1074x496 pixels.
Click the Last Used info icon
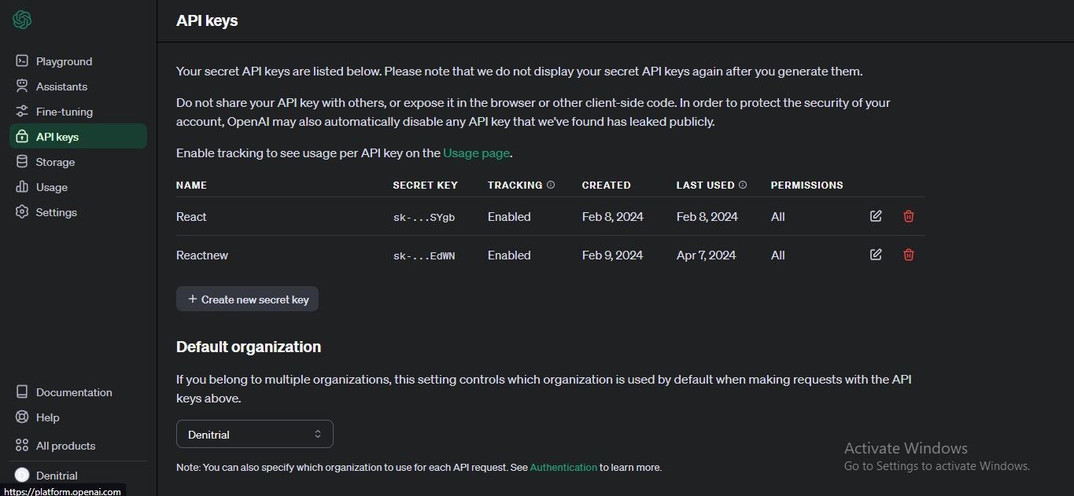pos(742,184)
